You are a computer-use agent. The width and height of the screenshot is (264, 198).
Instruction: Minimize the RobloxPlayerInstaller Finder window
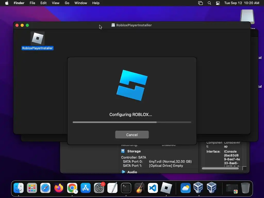point(22,25)
